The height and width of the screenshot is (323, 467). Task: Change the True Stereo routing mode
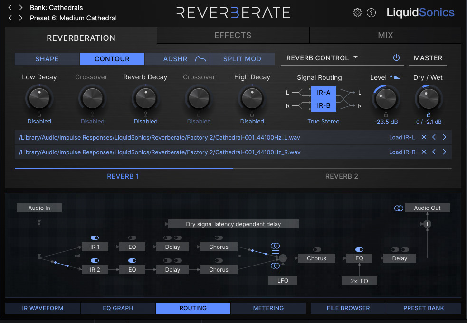click(x=323, y=122)
